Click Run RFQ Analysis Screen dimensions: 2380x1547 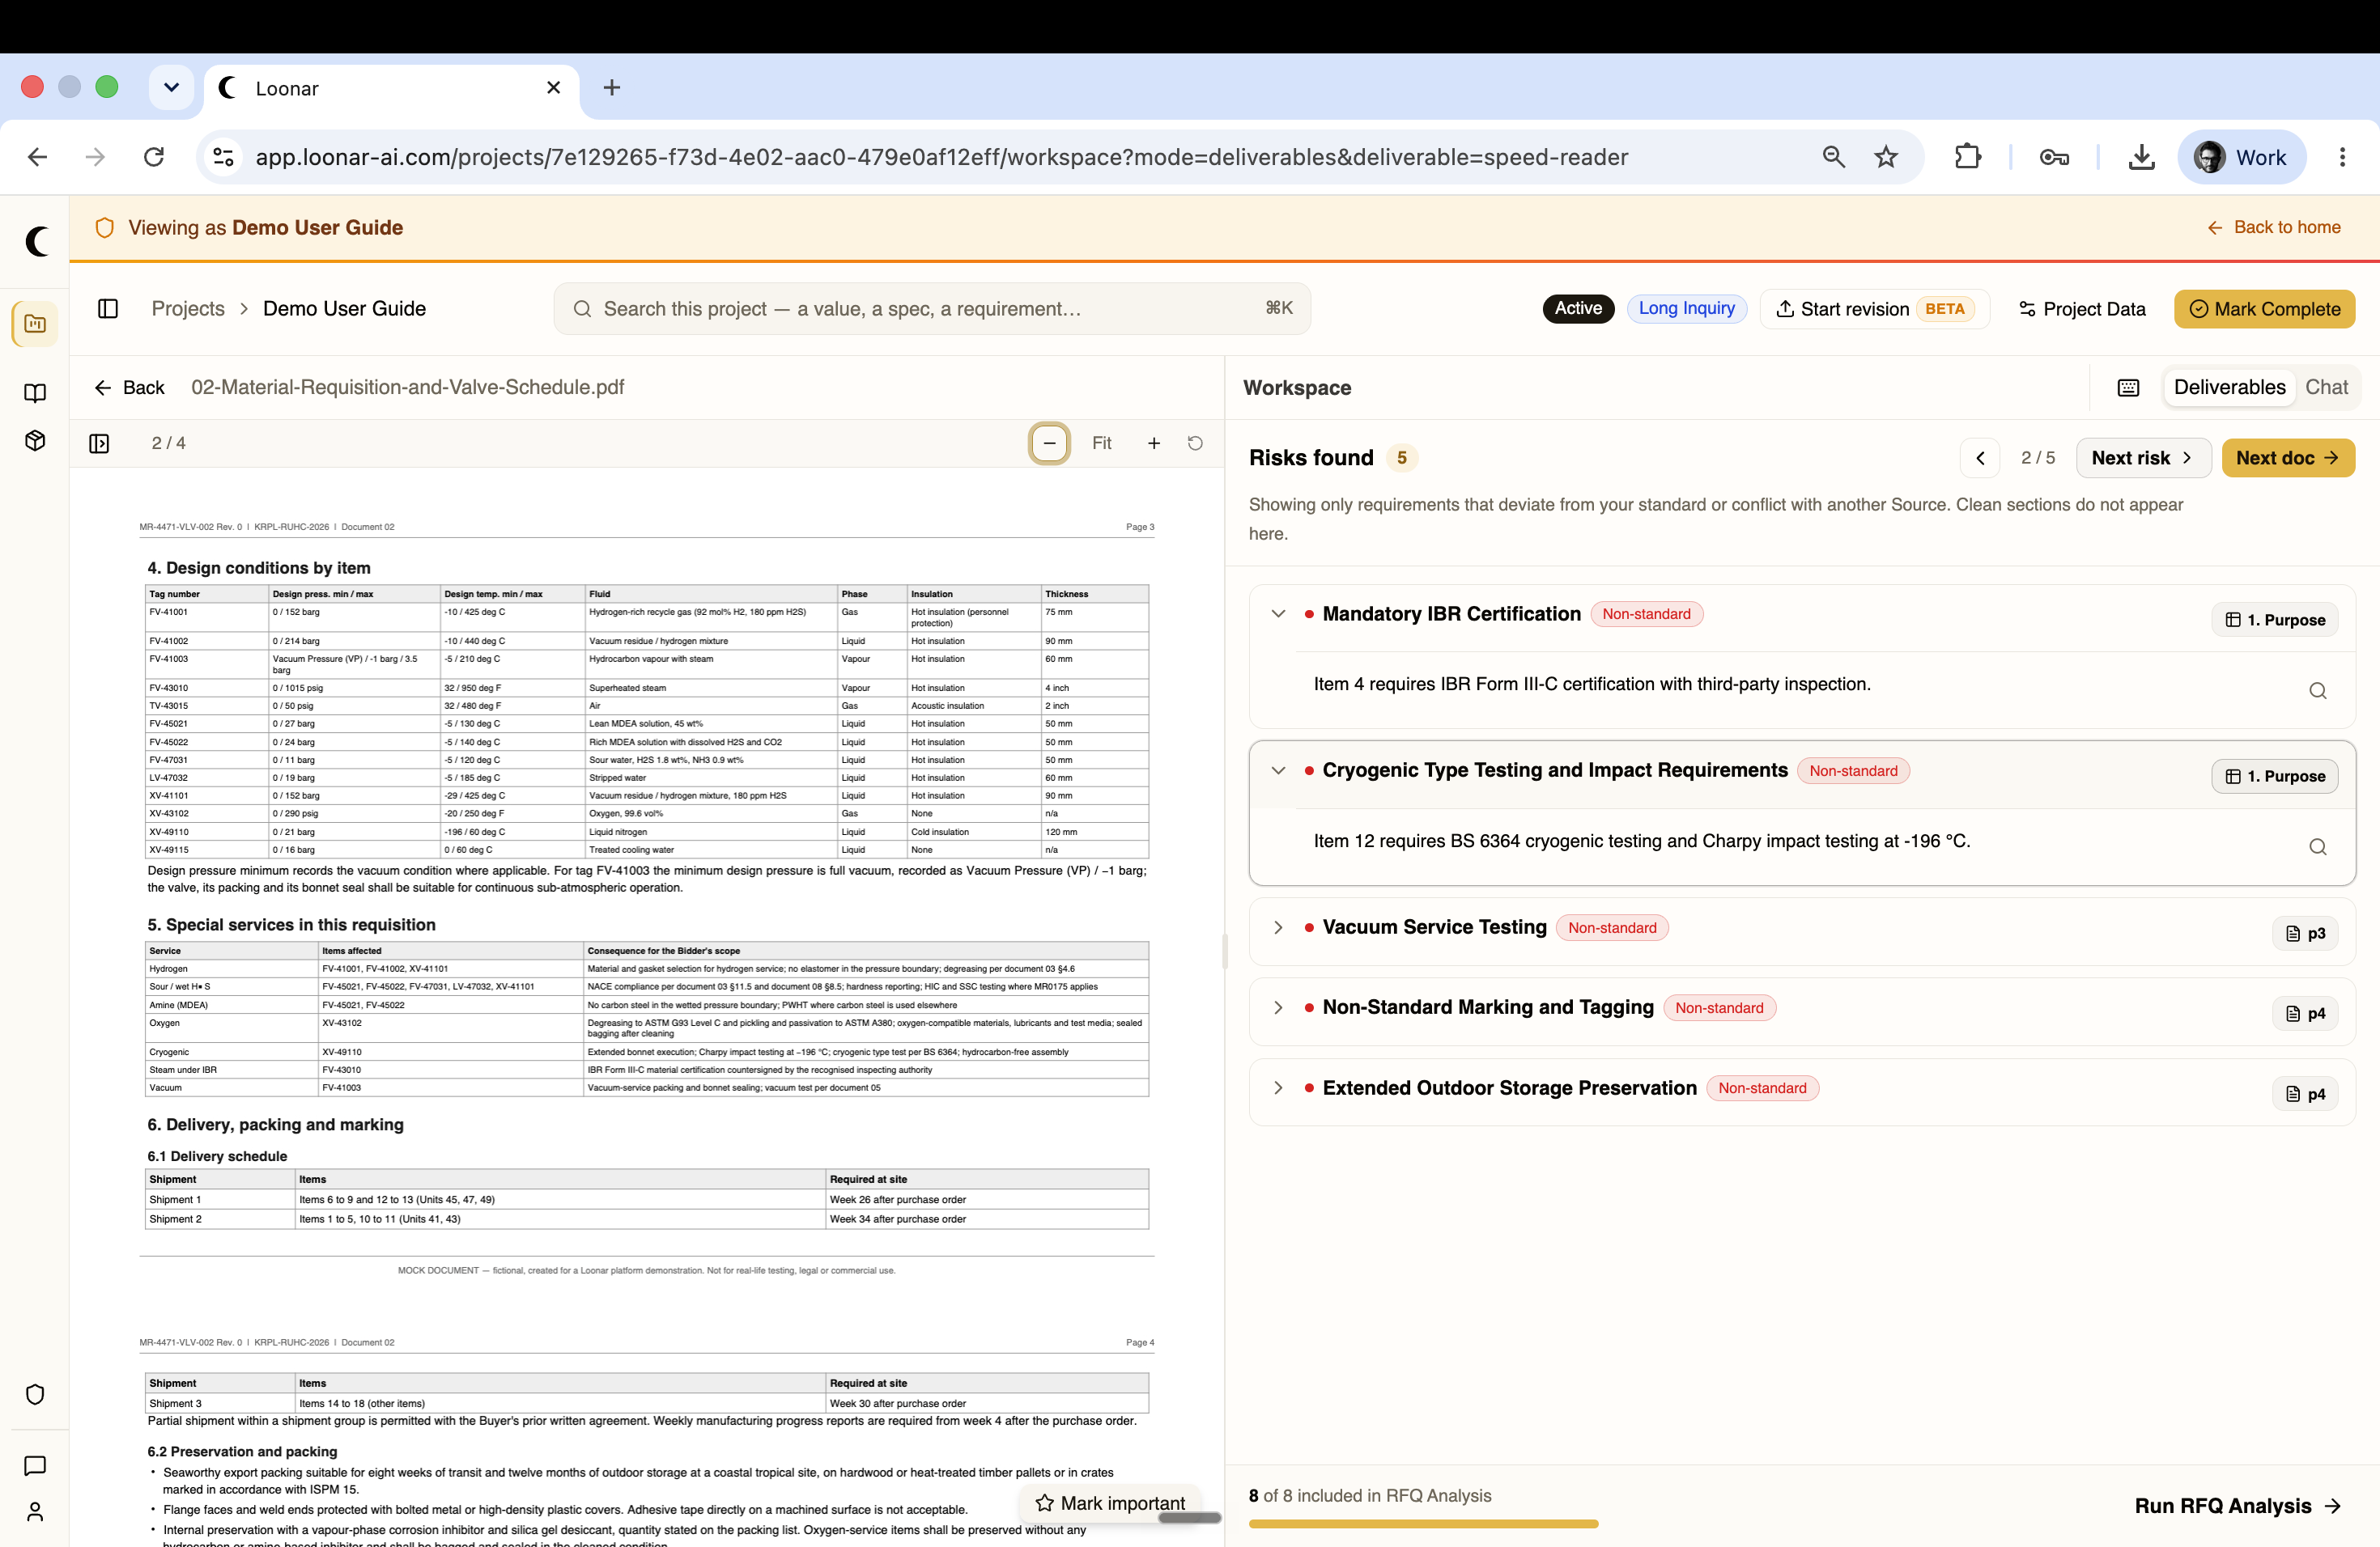coord(2238,1506)
